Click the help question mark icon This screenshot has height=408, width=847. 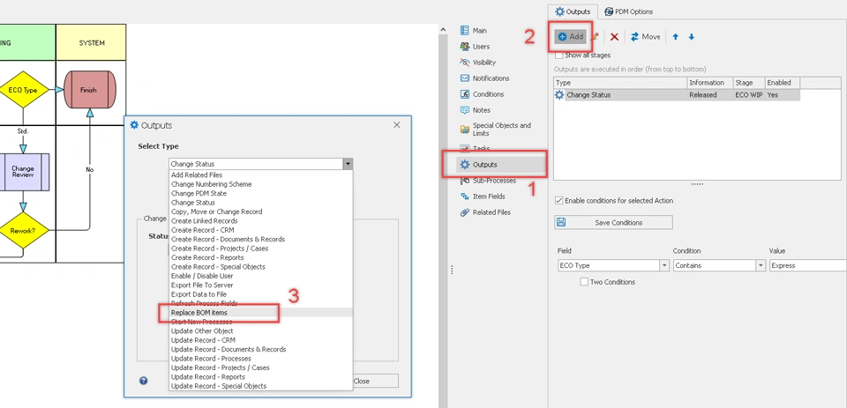144,381
